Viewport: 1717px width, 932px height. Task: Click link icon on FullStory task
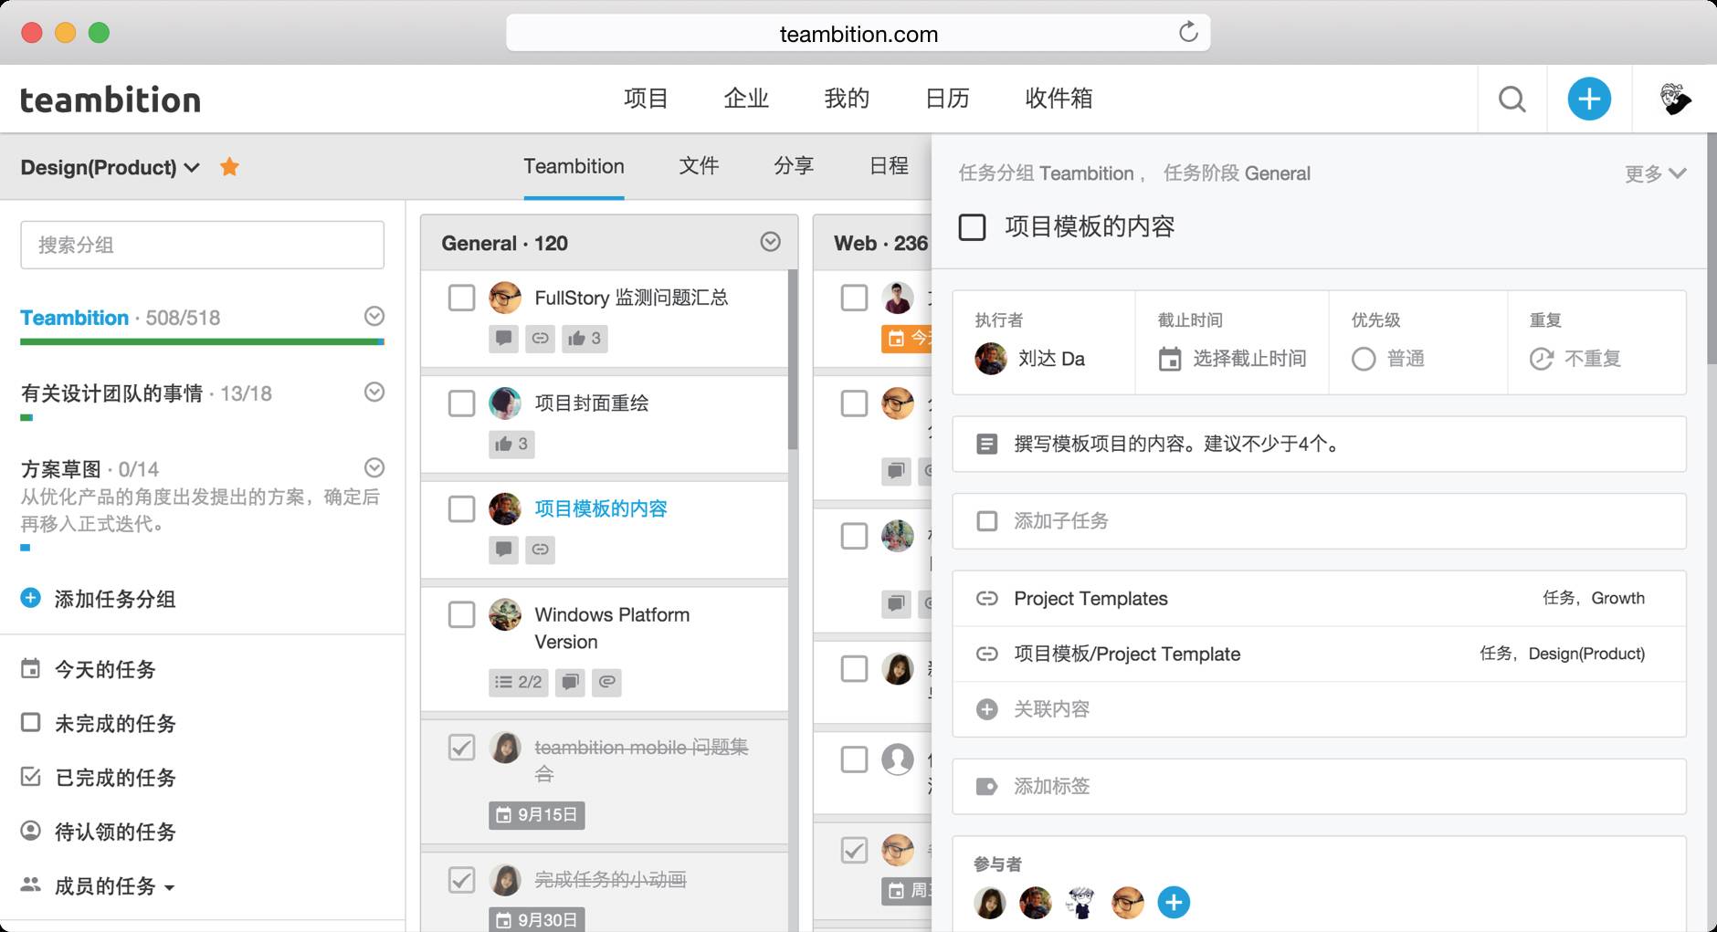(540, 339)
